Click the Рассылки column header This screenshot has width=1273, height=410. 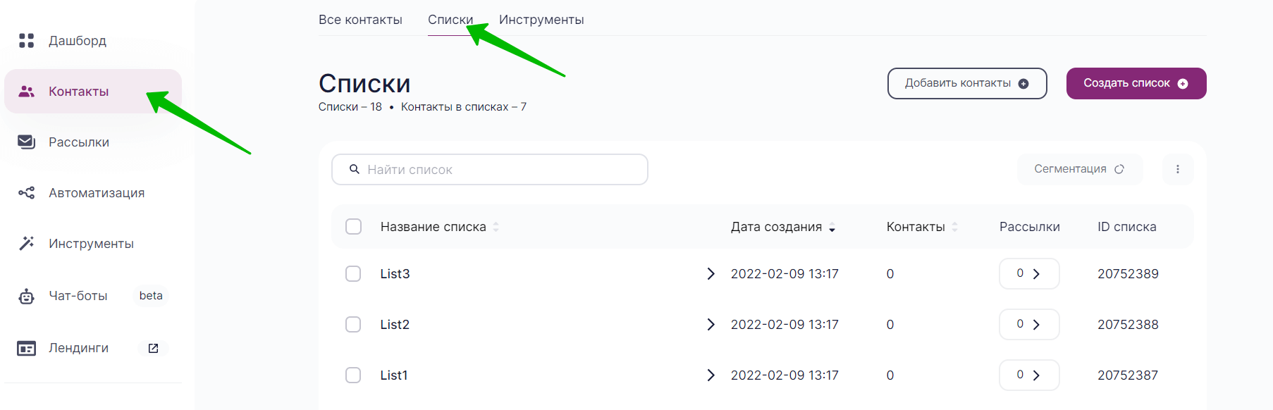point(1030,227)
